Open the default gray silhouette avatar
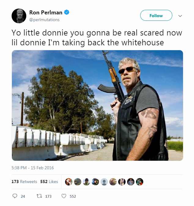 coord(104,182)
